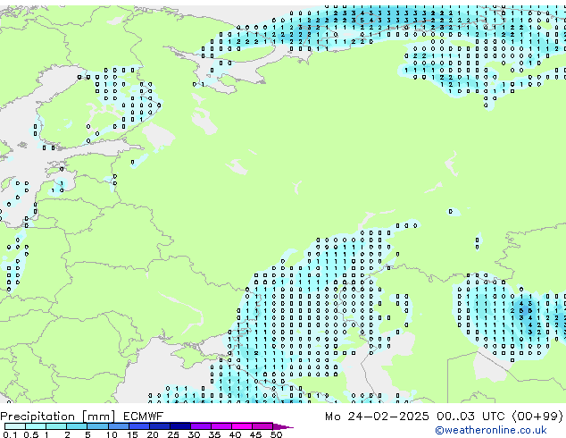Click the 5–10 mm blue legend segment
Screen dimensions: 566x438
point(97,426)
